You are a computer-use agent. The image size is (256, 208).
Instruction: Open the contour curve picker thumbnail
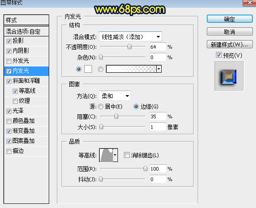[106, 155]
